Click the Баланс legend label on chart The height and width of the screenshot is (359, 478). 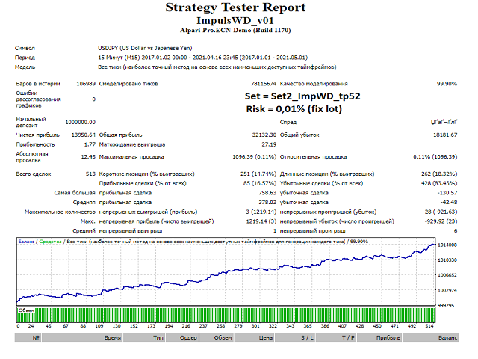tap(26, 241)
